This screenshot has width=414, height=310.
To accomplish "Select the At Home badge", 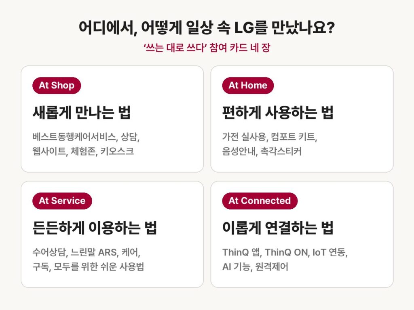I will pyautogui.click(x=248, y=86).
